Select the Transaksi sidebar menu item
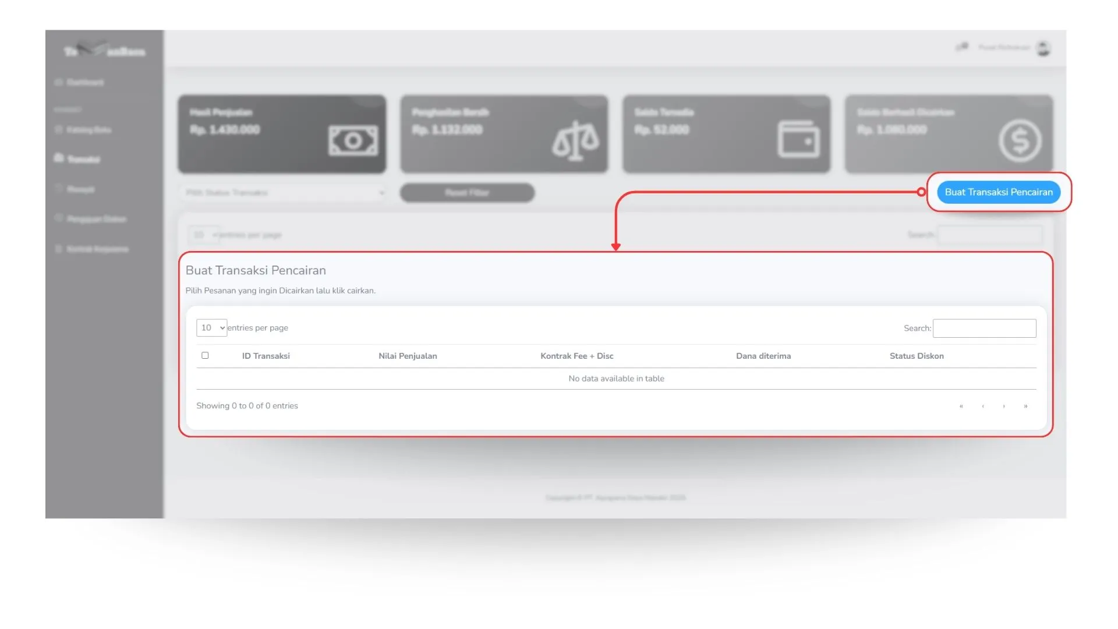1118x629 pixels. click(83, 159)
